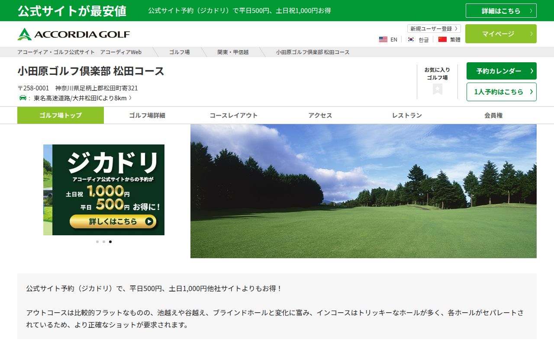The width and height of the screenshot is (554, 346).
Task: Open the 東名高速道路 access directions link
Action: point(83,98)
